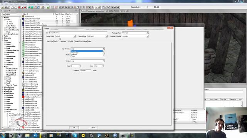This screenshot has height=138, width=247.
Task: Open the Hour dropdown
Action: 79,66
